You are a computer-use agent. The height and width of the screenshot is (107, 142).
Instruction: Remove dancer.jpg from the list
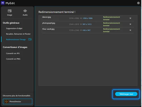130,18
